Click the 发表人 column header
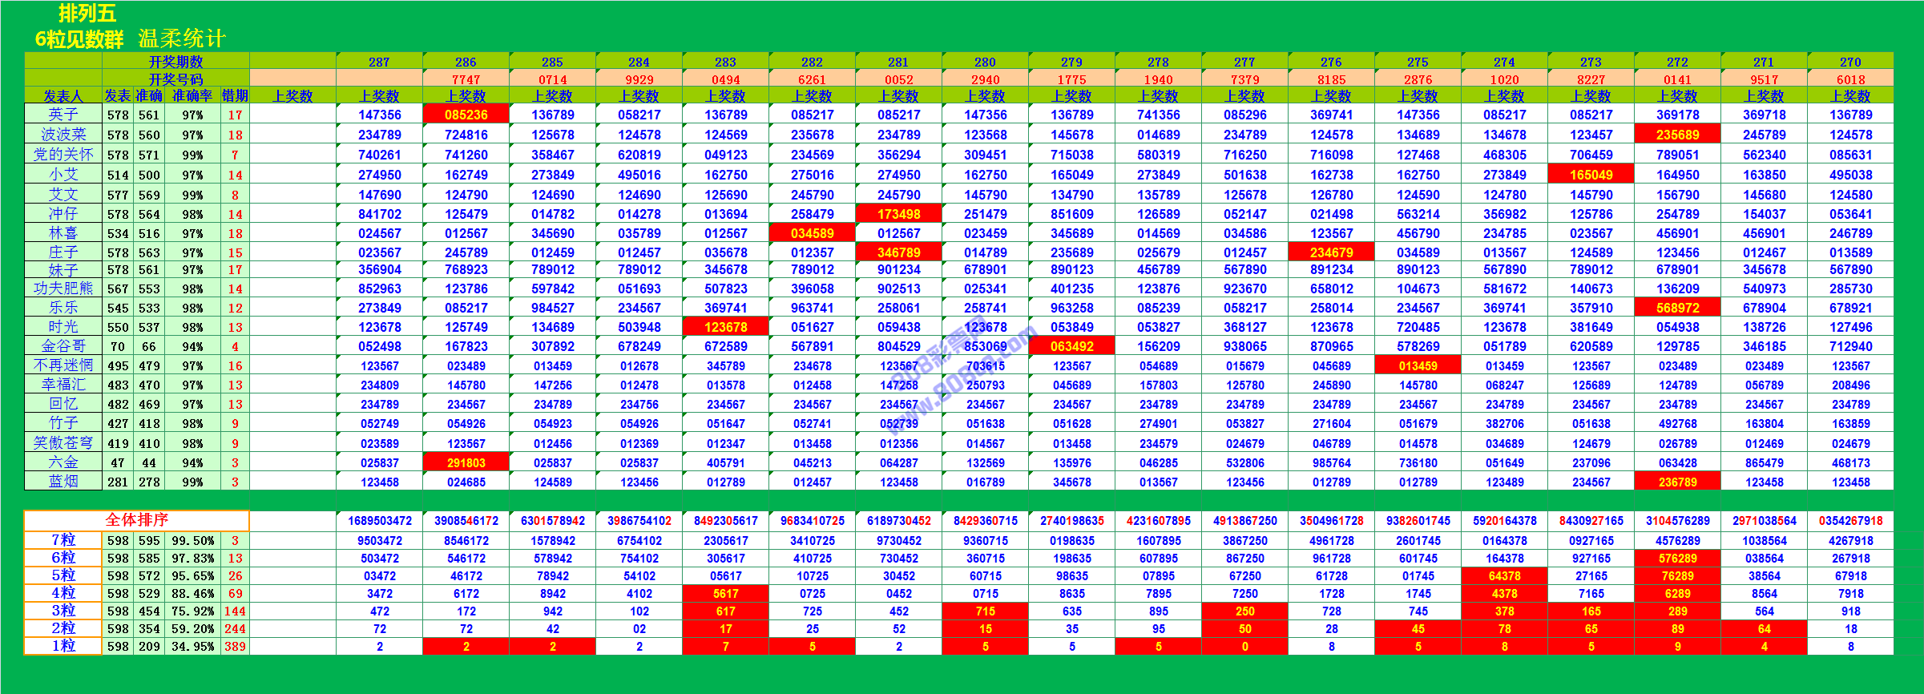This screenshot has height=694, width=1924. pos(63,96)
